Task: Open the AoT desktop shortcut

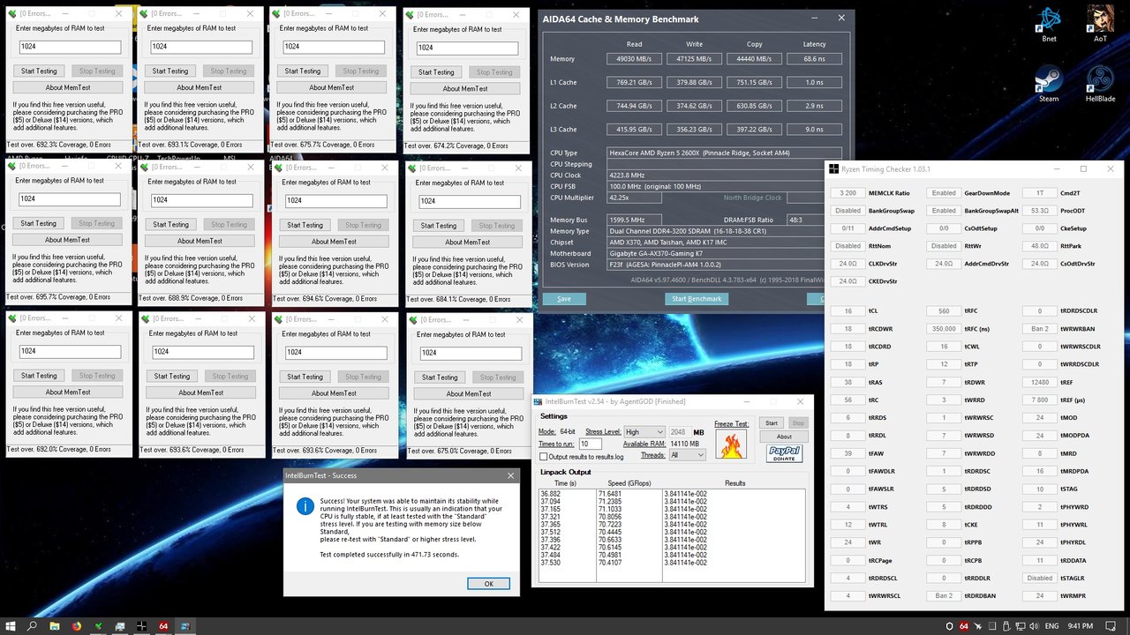Action: point(1100,24)
